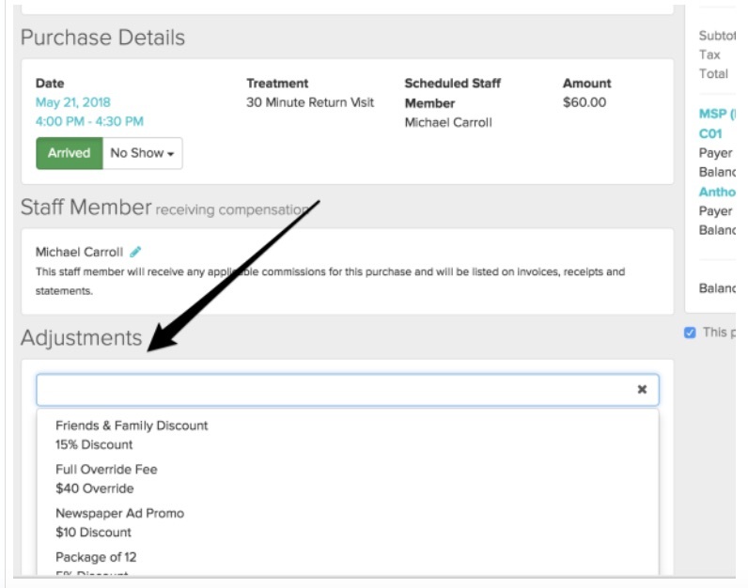
Task: Uncheck the checkbox beside 'This p...' text
Action: (x=691, y=333)
